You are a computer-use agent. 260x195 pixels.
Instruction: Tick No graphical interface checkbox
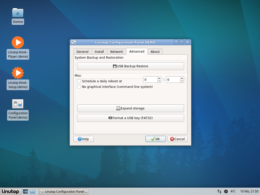(x=79, y=87)
